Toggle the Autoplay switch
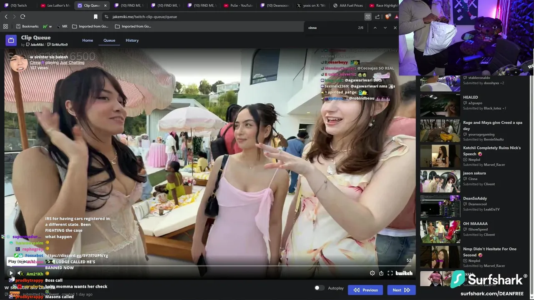This screenshot has width=534, height=300. pos(319,288)
